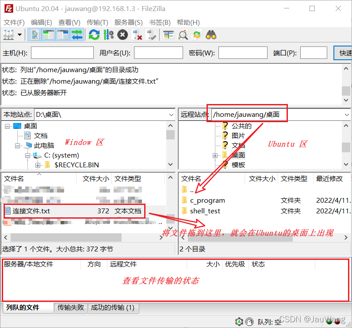Focus the 端口(P) port field

tap(314, 53)
